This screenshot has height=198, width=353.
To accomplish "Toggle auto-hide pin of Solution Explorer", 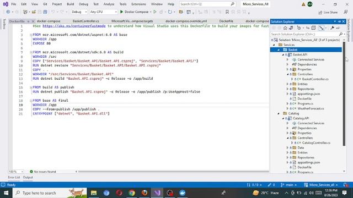I will [339, 21].
